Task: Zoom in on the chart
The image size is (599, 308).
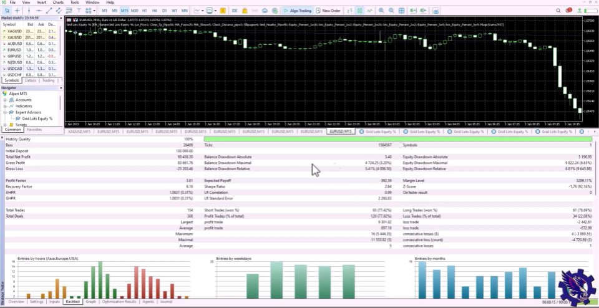Action: click(x=382, y=11)
